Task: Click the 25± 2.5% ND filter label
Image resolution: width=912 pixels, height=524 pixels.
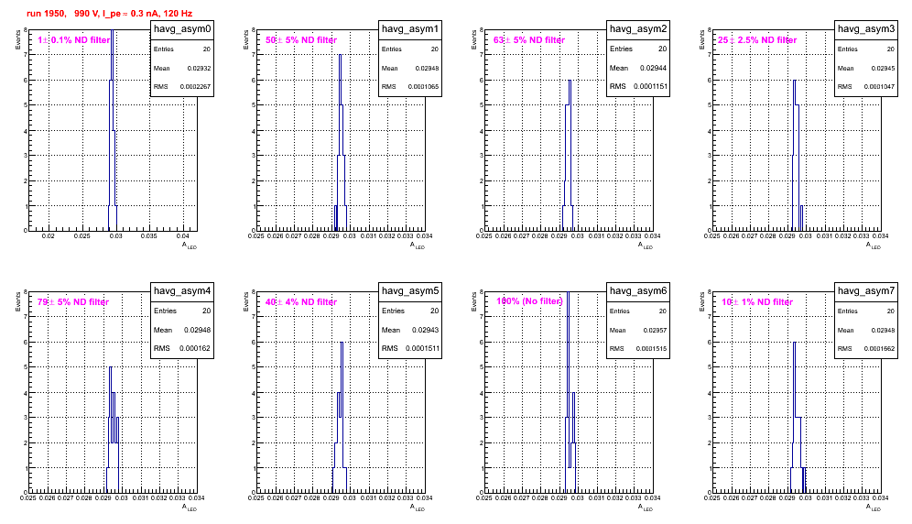Action: tap(757, 40)
